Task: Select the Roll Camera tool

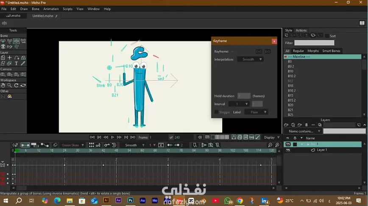Action: [16, 74]
